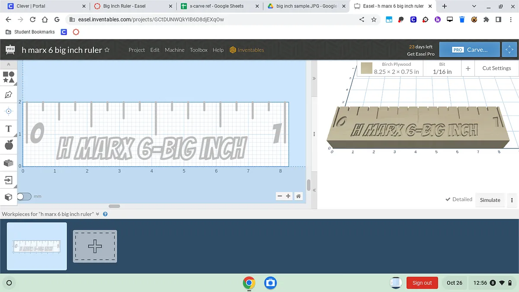Expand the Workpieces panel chevron
This screenshot has width=519, height=292.
coord(98,214)
